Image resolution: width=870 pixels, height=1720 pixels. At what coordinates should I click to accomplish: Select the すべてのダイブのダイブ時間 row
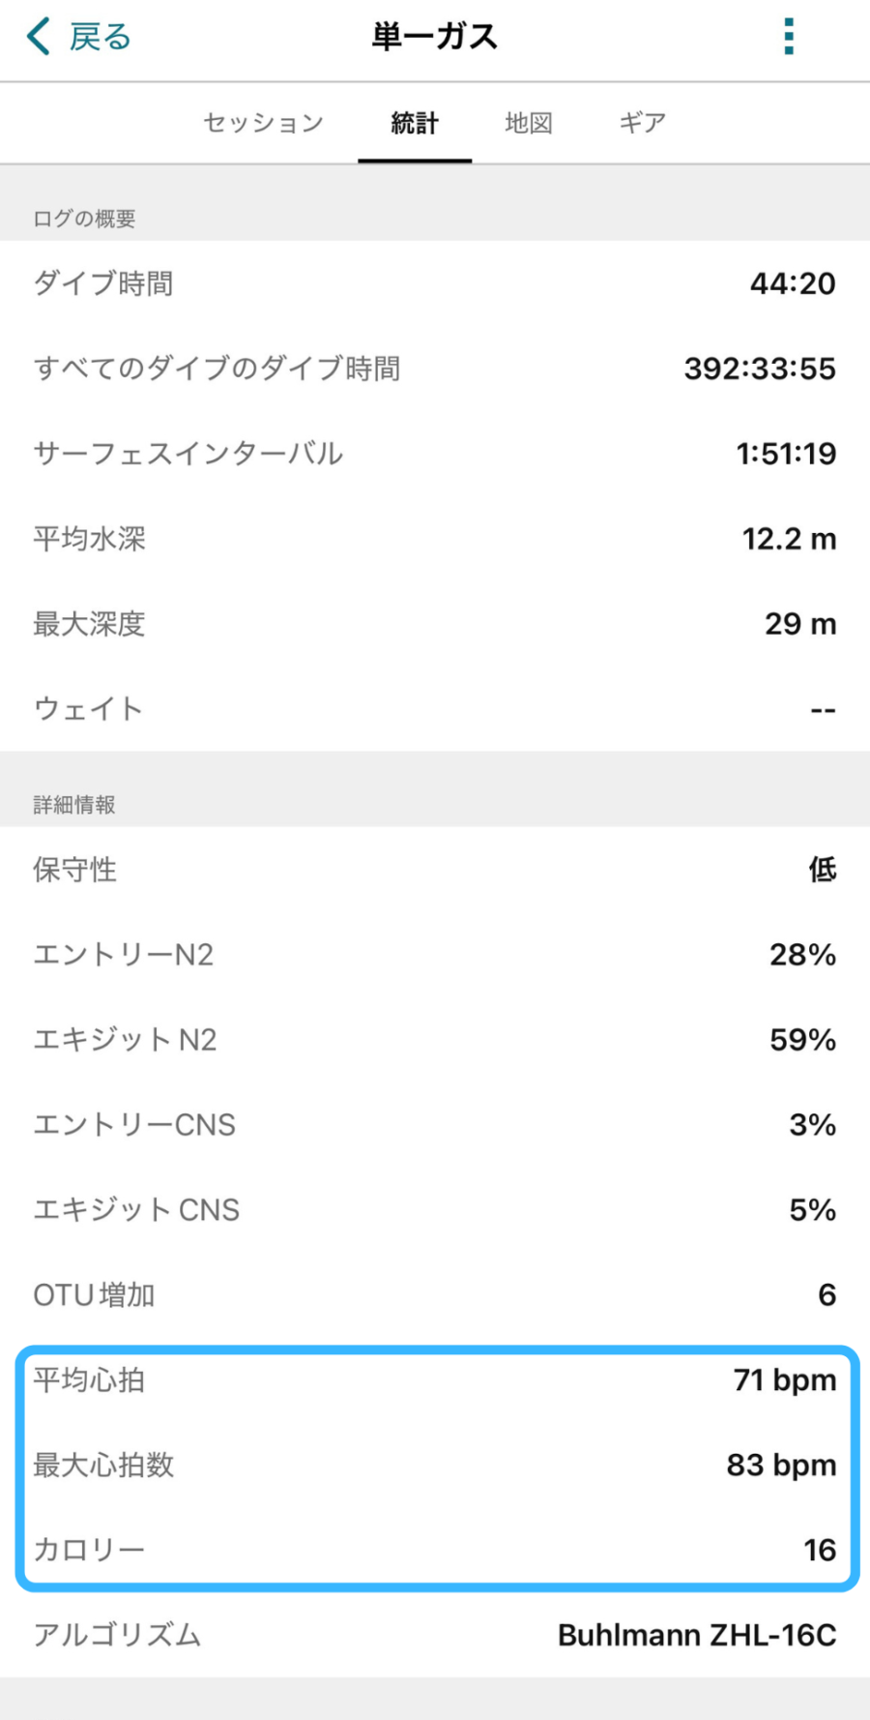coord(435,369)
